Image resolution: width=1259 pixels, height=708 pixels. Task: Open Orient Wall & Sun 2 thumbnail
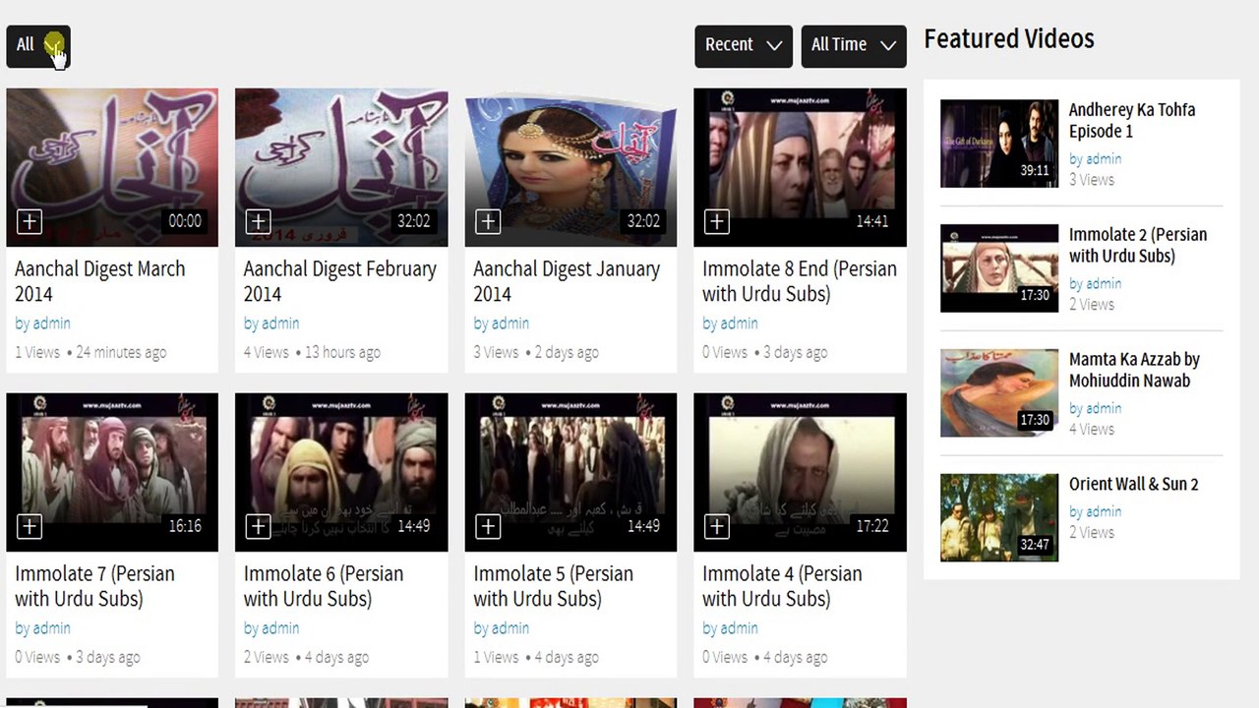998,517
